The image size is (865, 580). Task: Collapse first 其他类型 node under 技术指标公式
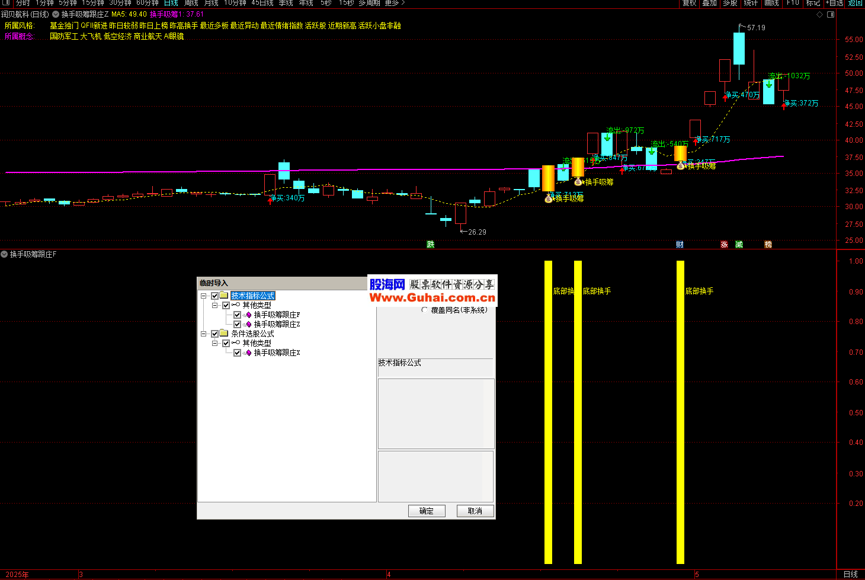[215, 305]
